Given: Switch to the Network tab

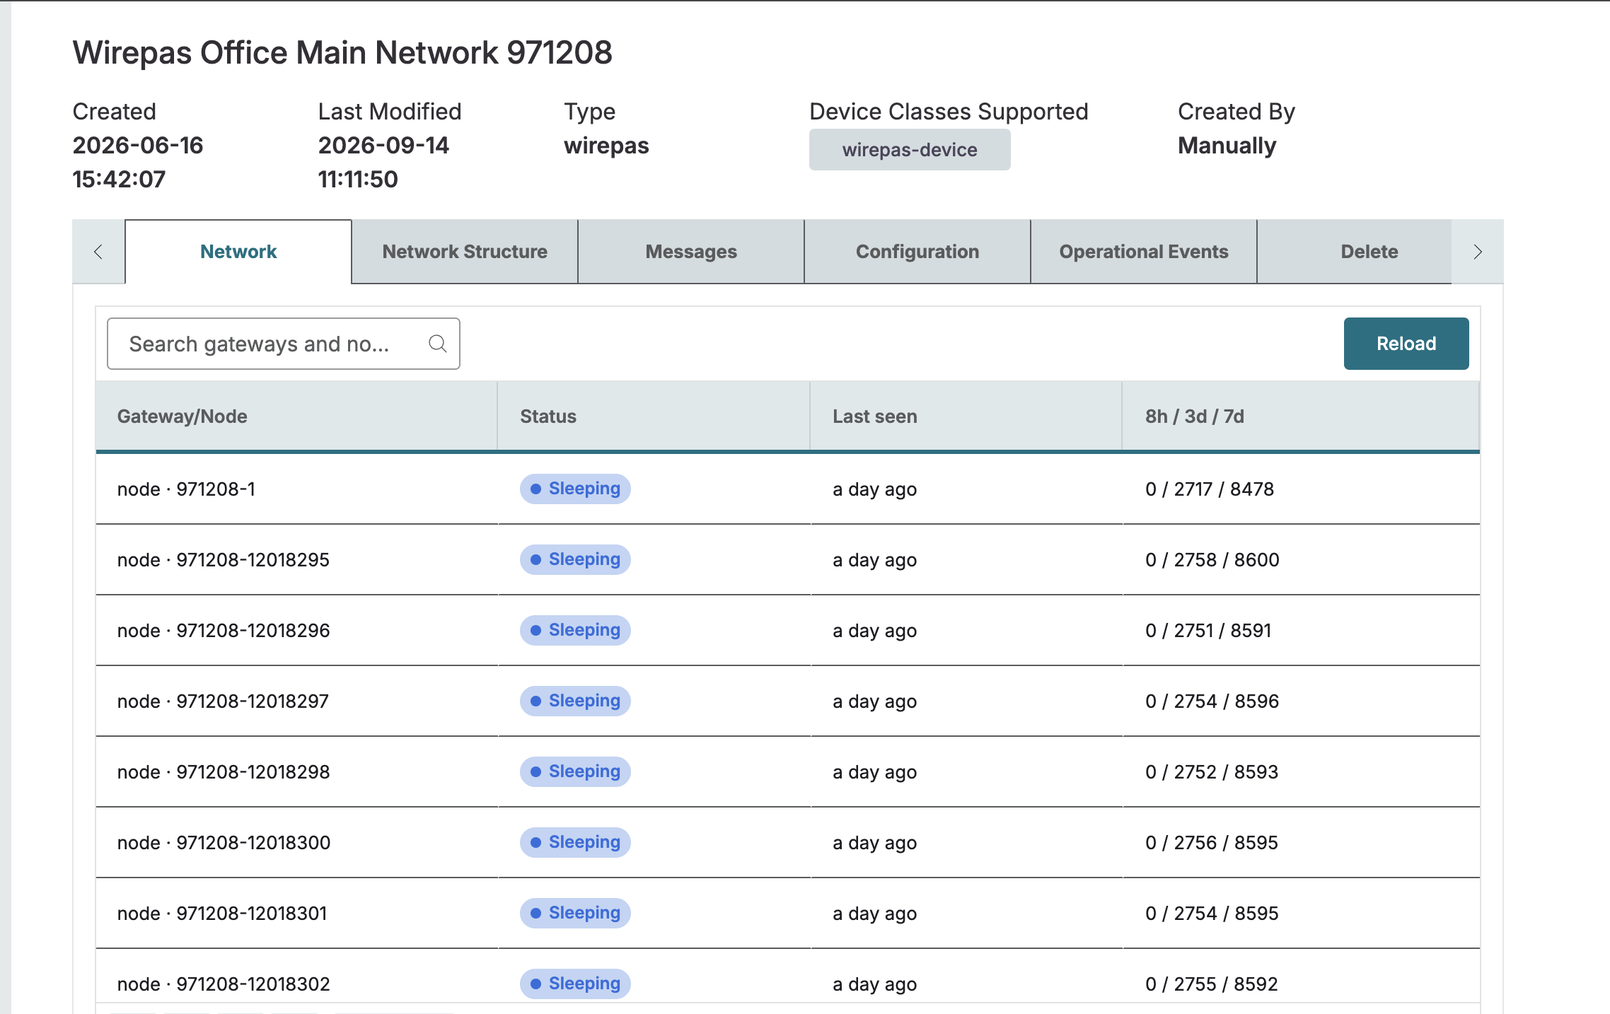Looking at the screenshot, I should [x=238, y=252].
